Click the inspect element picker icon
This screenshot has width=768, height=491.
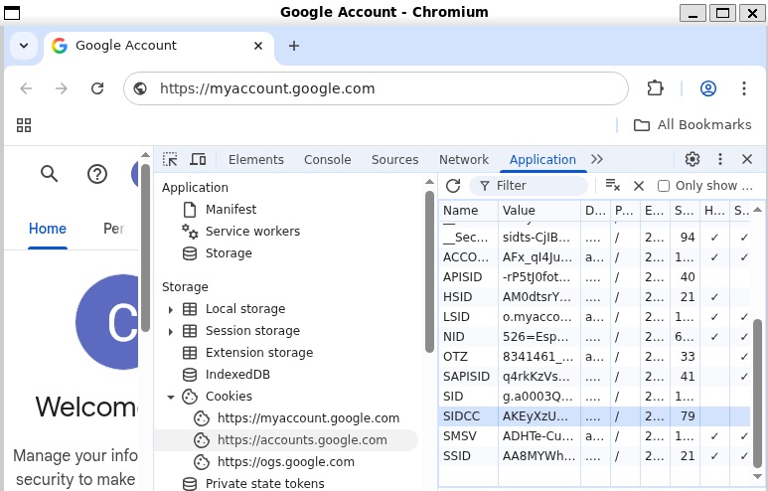point(171,159)
